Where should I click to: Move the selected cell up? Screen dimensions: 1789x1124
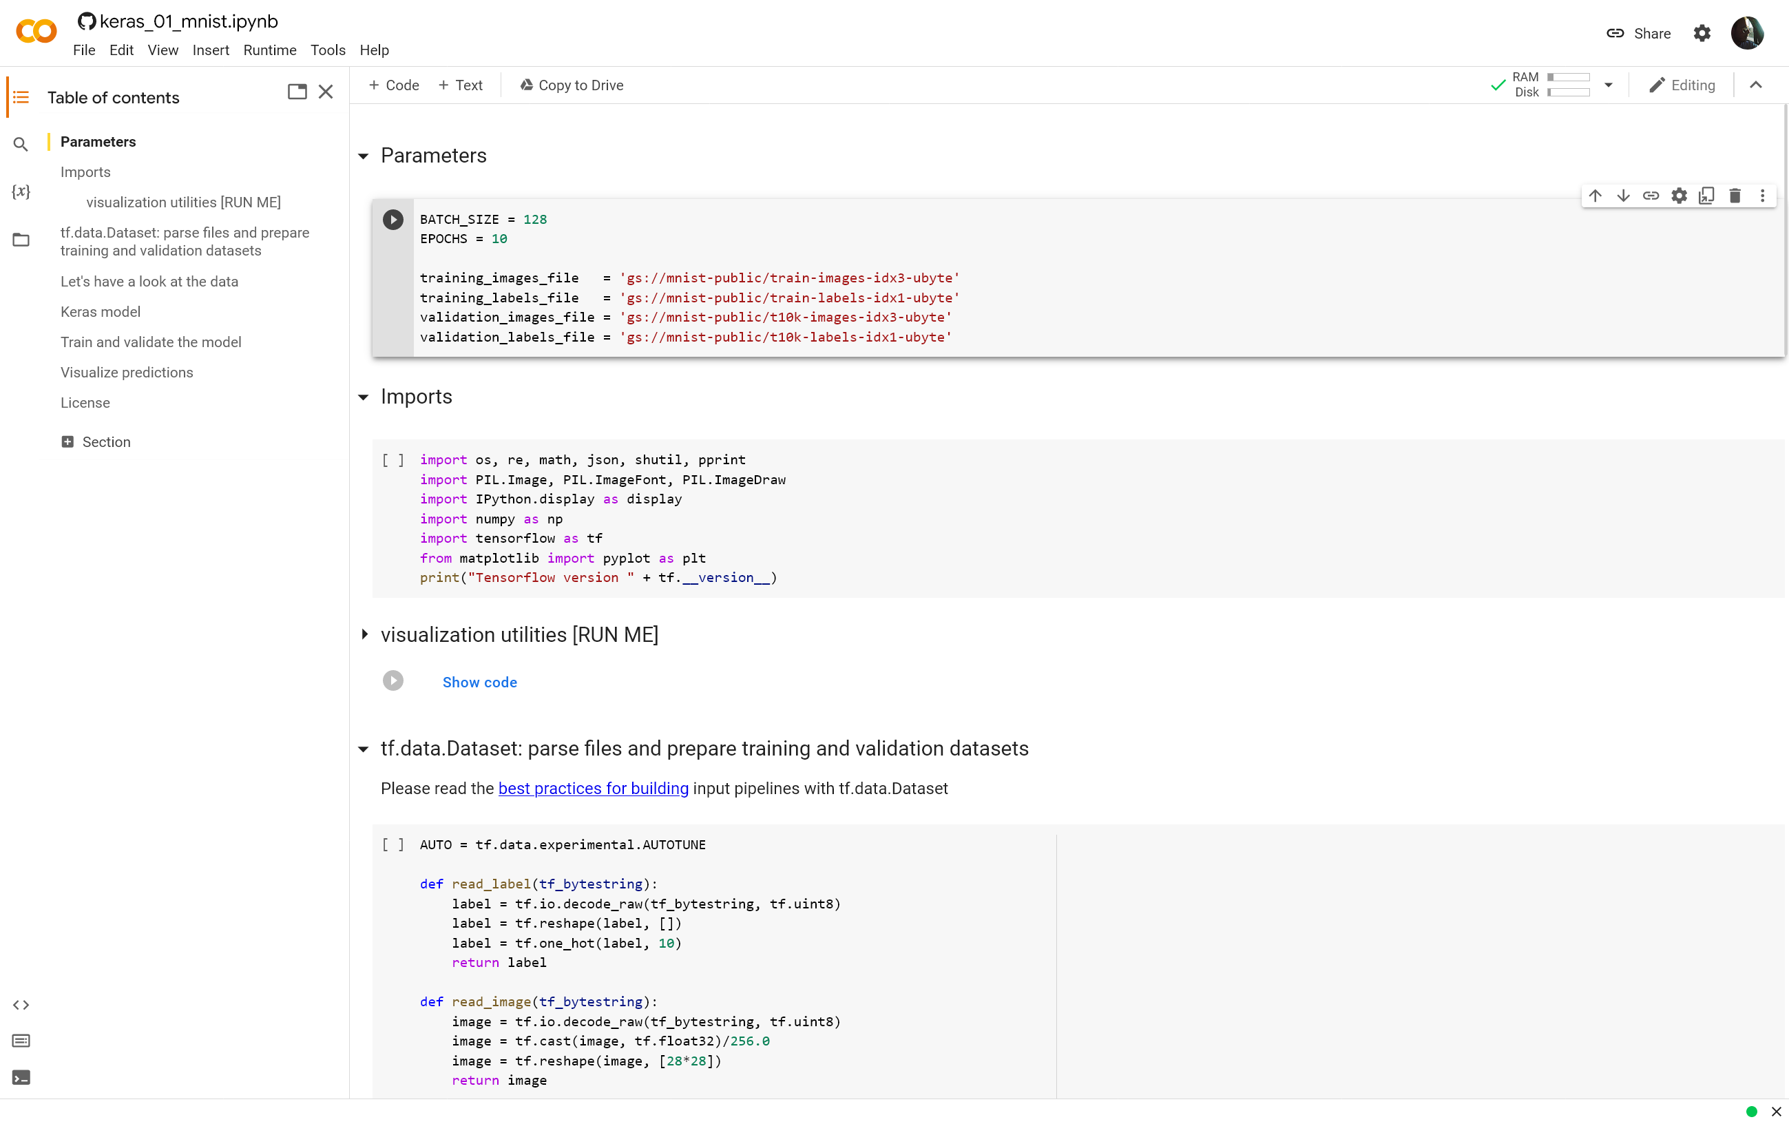(x=1595, y=196)
